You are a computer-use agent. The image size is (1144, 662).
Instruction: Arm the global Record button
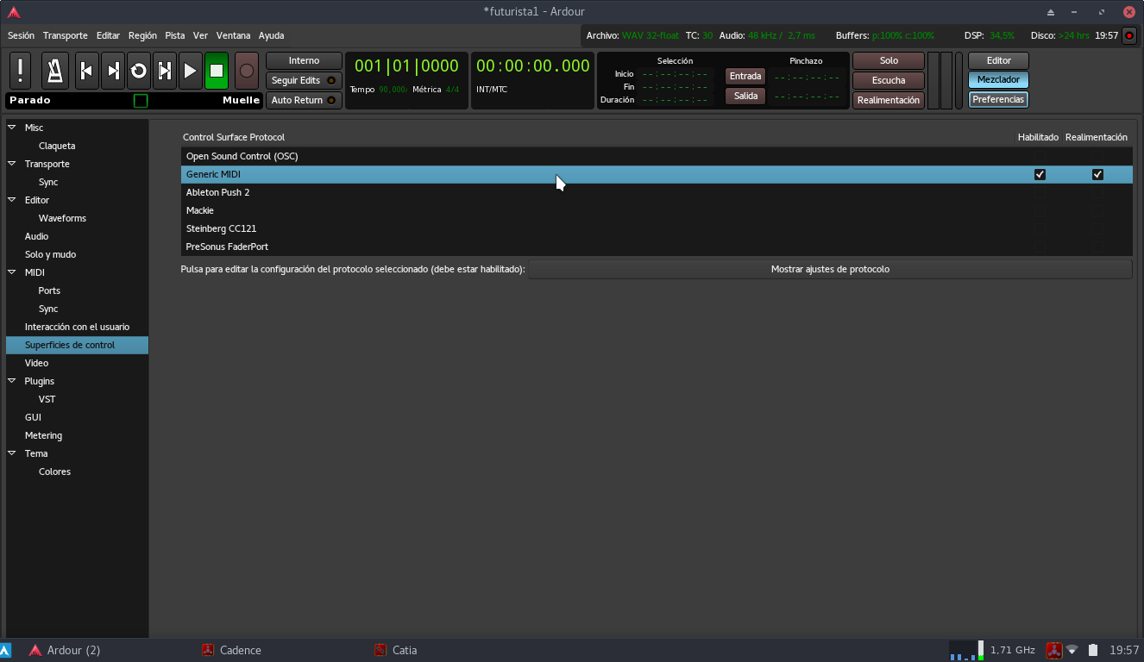[247, 71]
